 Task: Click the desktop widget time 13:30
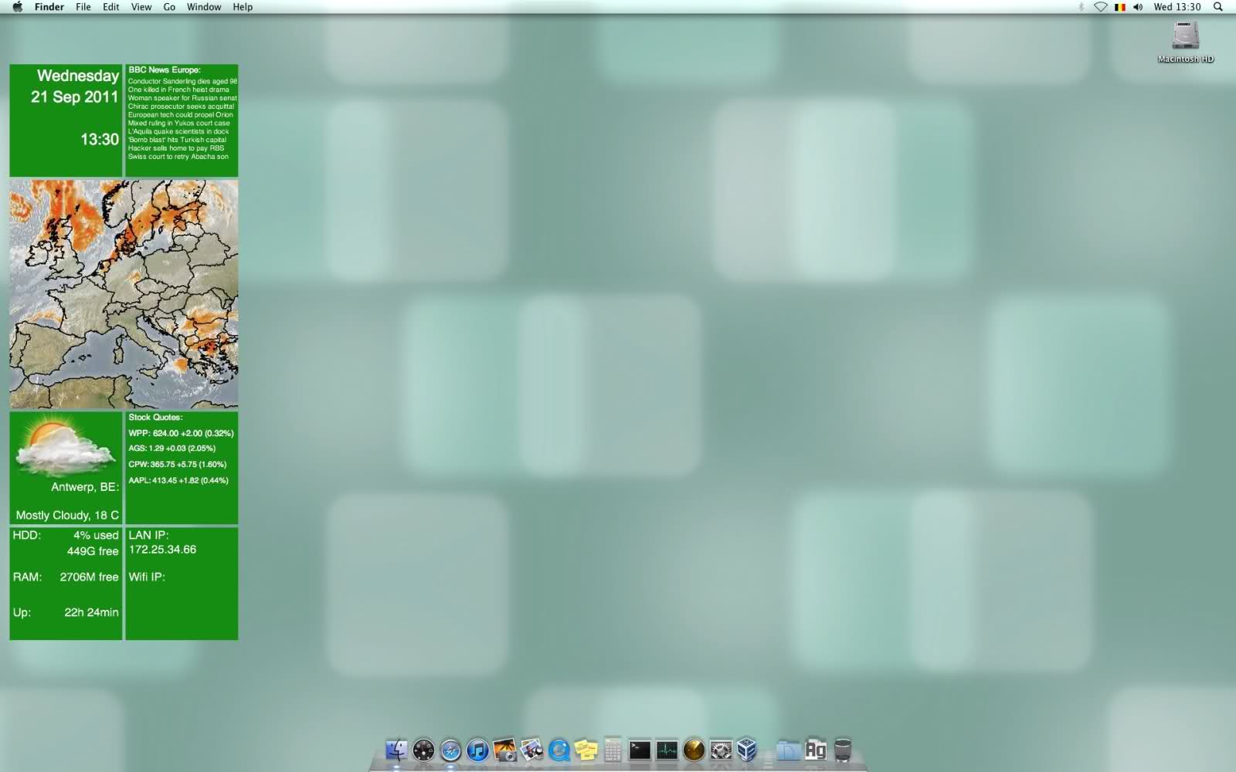100,140
